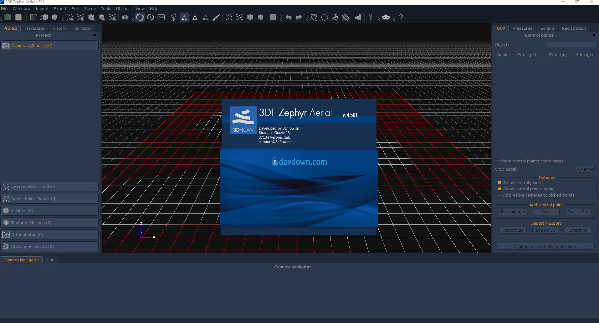
Task: Click the question mark help icon
Action: pyautogui.click(x=401, y=17)
